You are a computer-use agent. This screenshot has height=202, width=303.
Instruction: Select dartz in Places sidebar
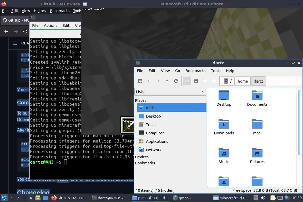click(171, 108)
